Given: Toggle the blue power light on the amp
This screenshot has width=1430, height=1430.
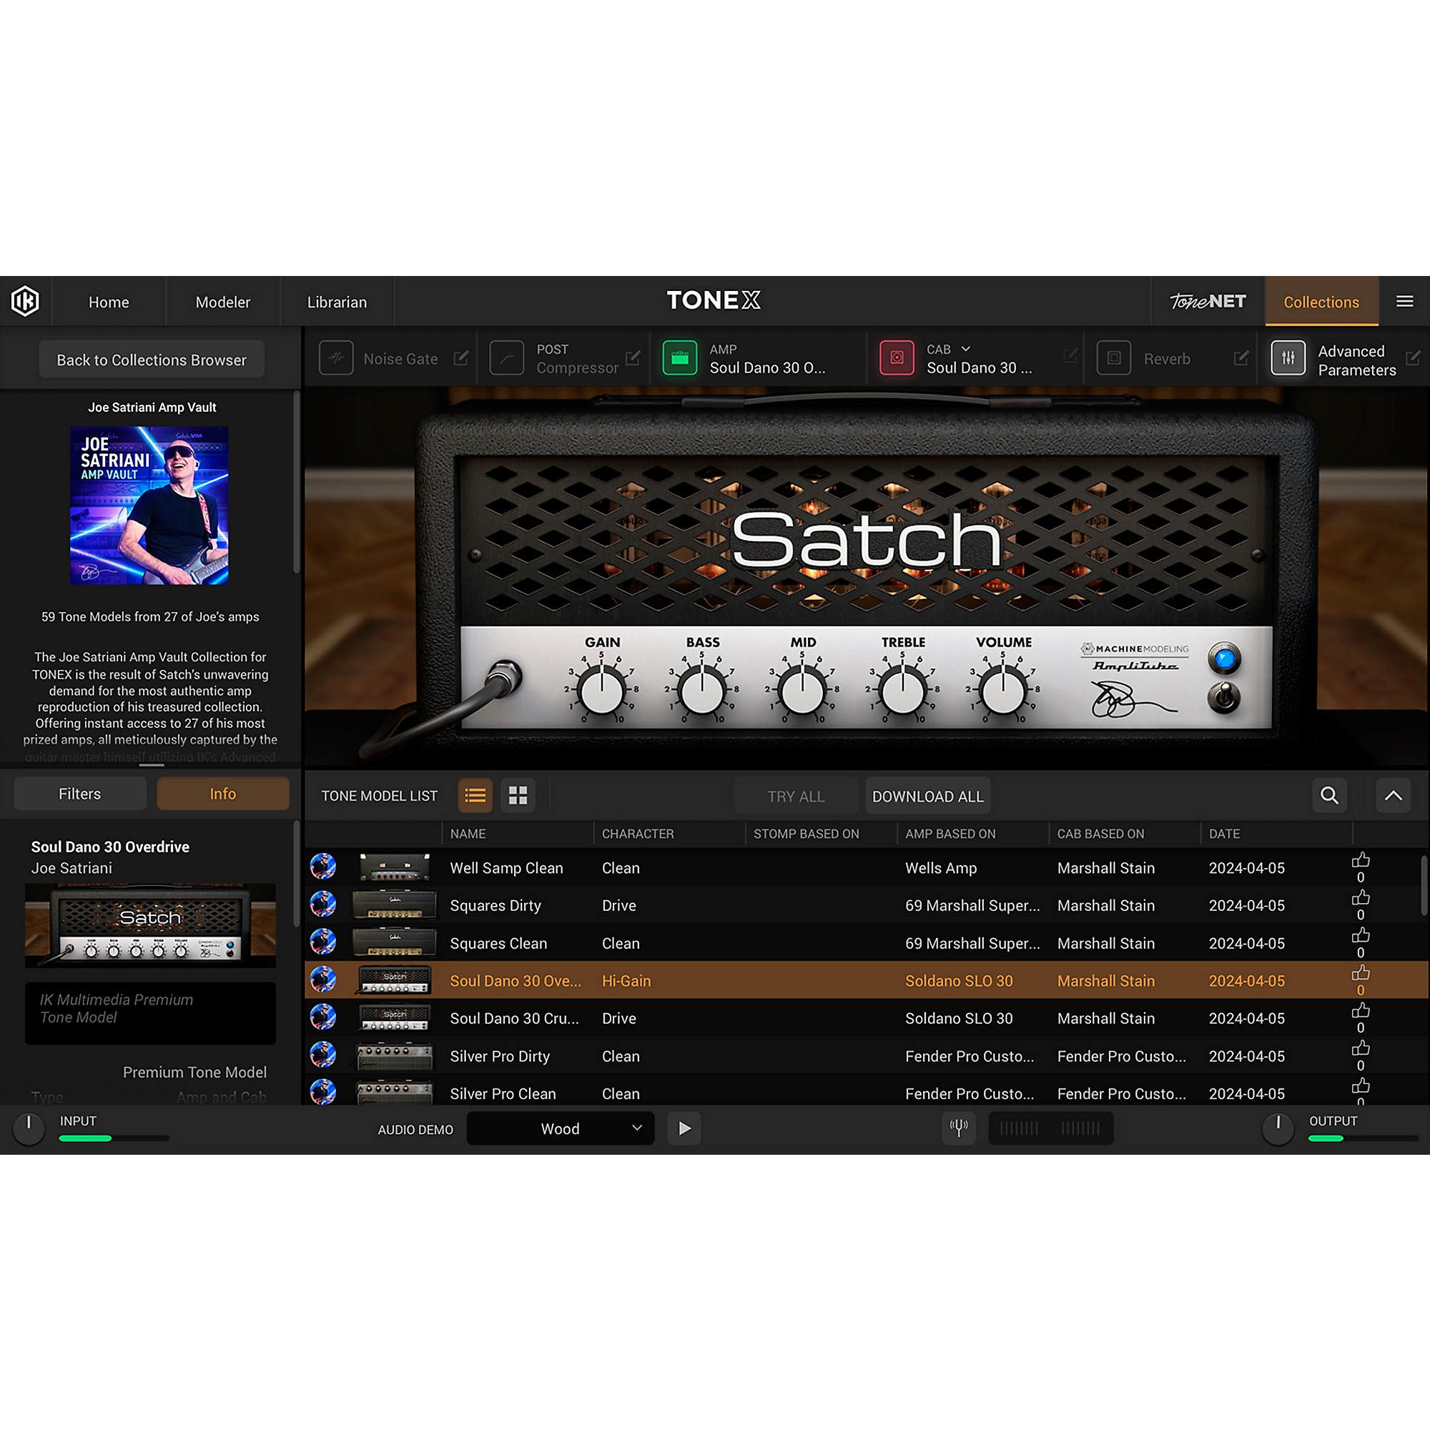Looking at the screenshot, I should (1224, 658).
